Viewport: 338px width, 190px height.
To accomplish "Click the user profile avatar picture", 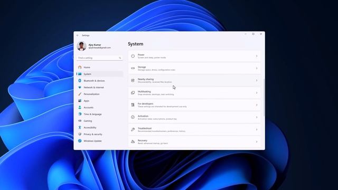I will [81, 46].
